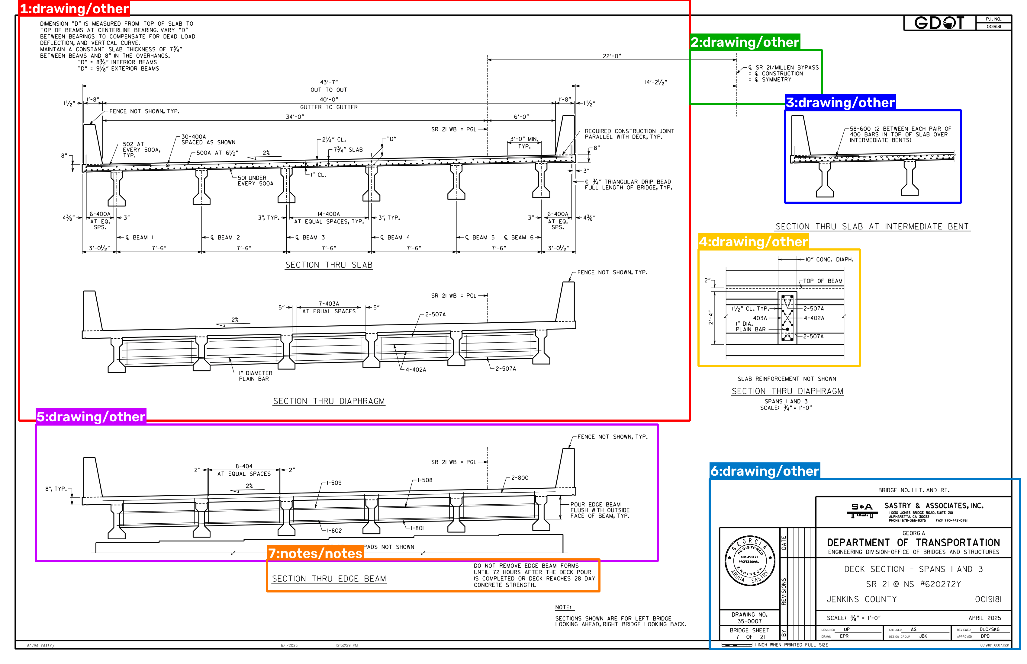The width and height of the screenshot is (1027, 664).
Task: Click the "1-508" bar callout
Action: click(425, 480)
